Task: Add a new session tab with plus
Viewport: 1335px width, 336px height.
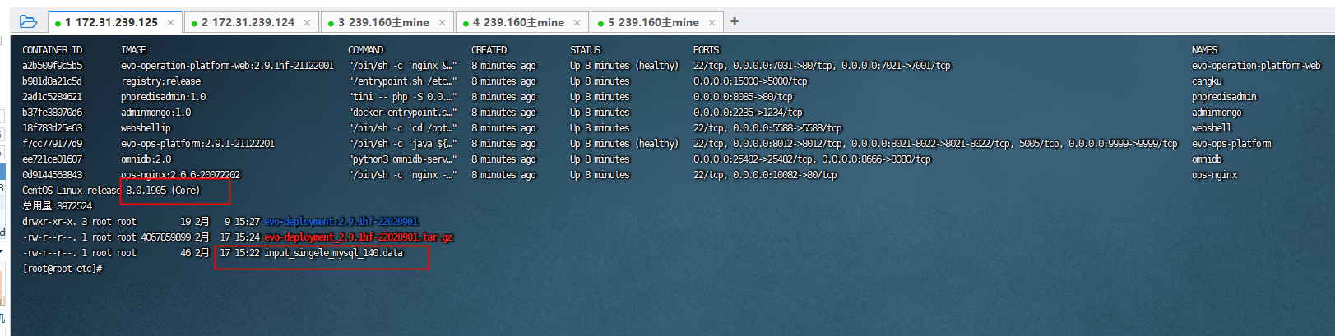Action: coord(735,21)
